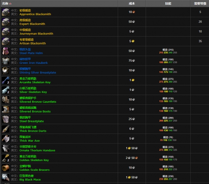Click the Silver Skeleton Key icon
The height and width of the screenshot is (184, 209).
pos(6,90)
